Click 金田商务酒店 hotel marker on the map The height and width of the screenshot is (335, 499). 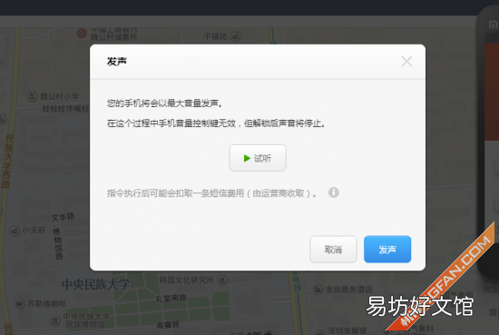[318, 289]
